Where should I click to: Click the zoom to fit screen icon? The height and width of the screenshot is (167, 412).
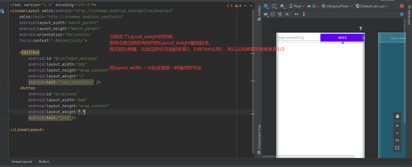(397, 148)
